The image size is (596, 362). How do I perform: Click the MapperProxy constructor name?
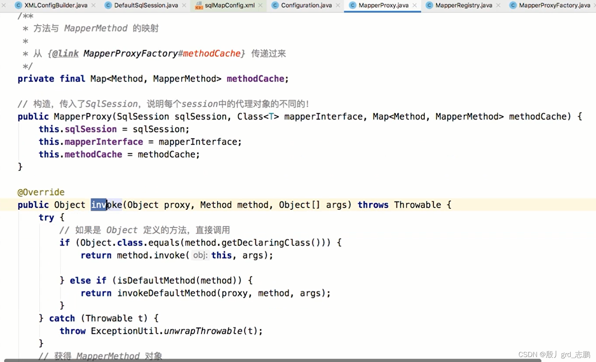[82, 117]
